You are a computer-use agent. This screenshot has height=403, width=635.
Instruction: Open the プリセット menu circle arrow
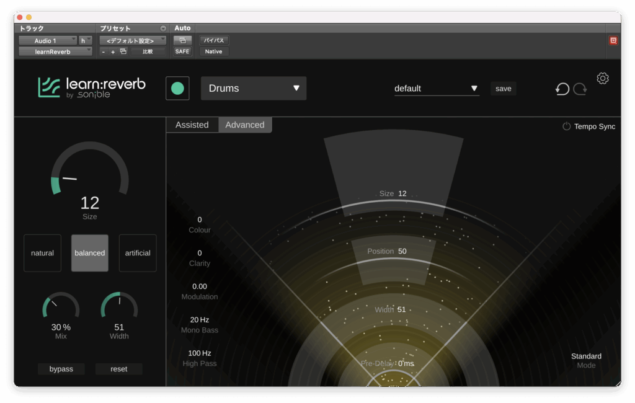tap(163, 29)
